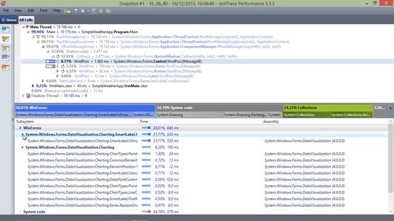Screen dimensions: 394x221
Task: Switch to the Home tab
Action: point(9,20)
